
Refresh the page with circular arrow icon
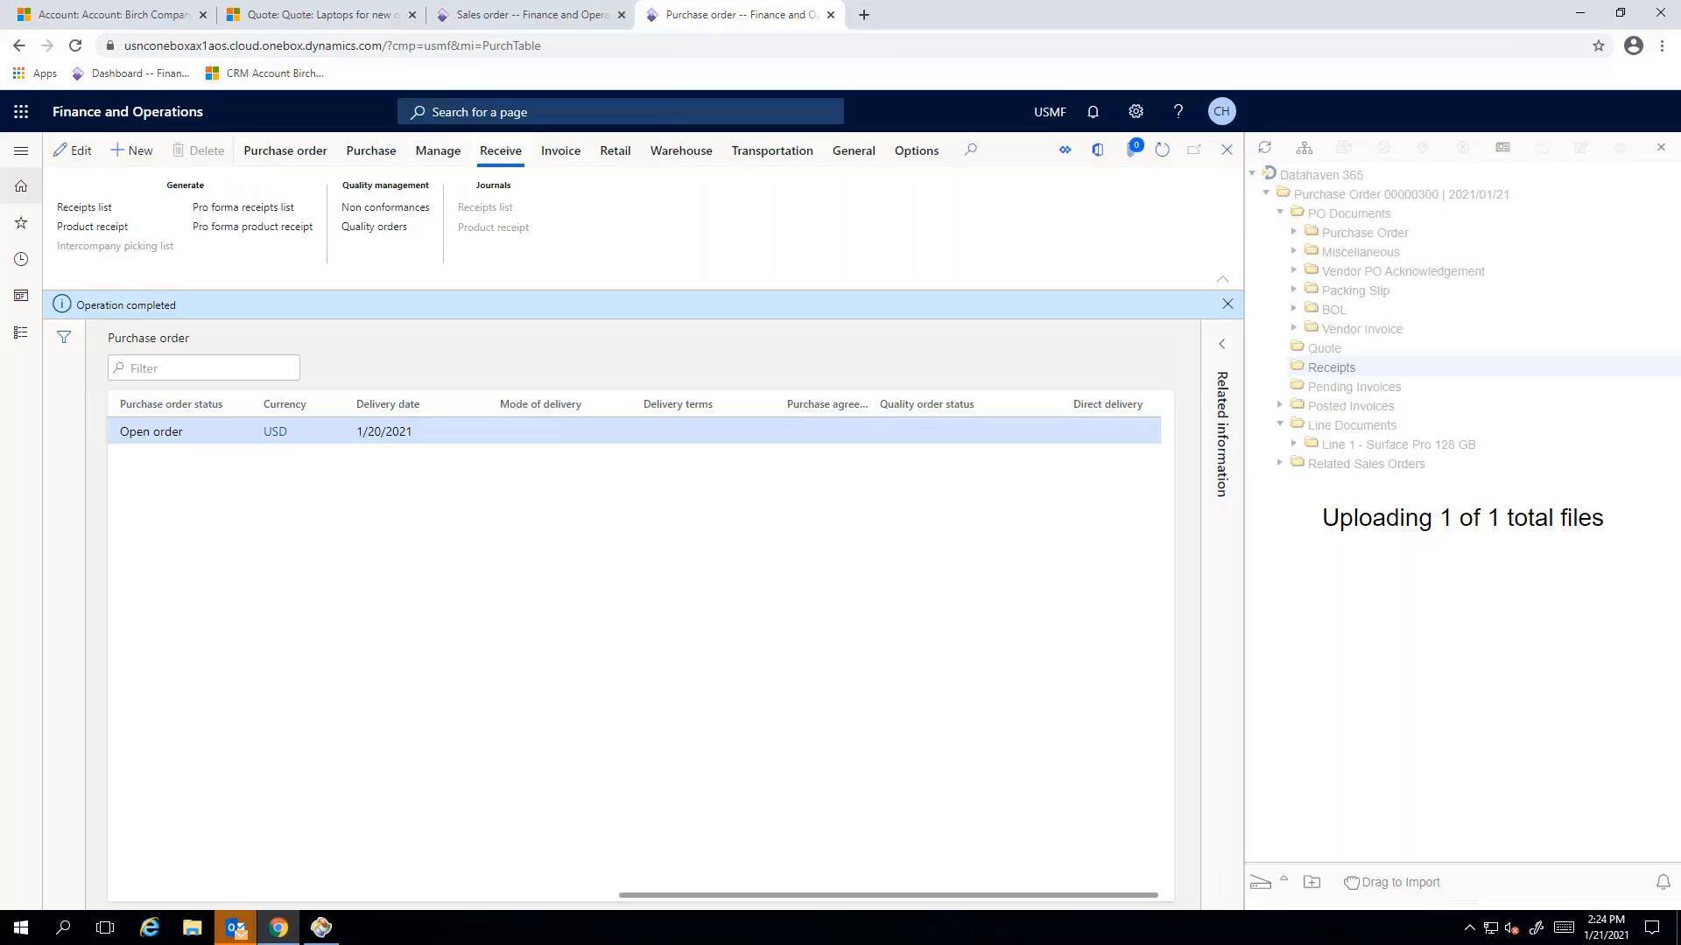pos(1162,150)
